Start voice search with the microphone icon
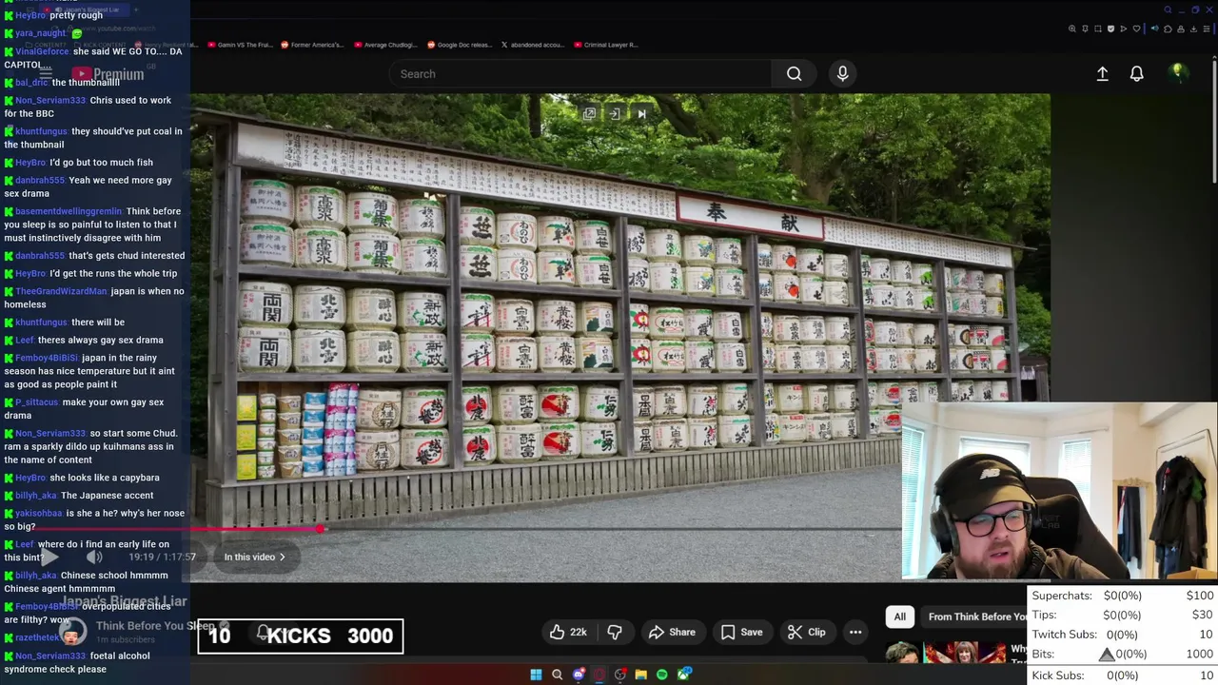The height and width of the screenshot is (685, 1218). [842, 73]
